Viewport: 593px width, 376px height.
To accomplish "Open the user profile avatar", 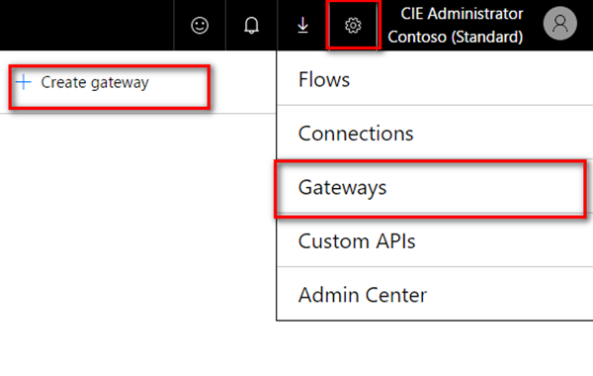I will pos(560,24).
